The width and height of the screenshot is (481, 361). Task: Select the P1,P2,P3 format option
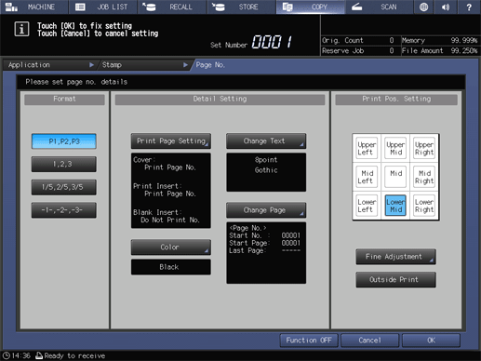[64, 141]
